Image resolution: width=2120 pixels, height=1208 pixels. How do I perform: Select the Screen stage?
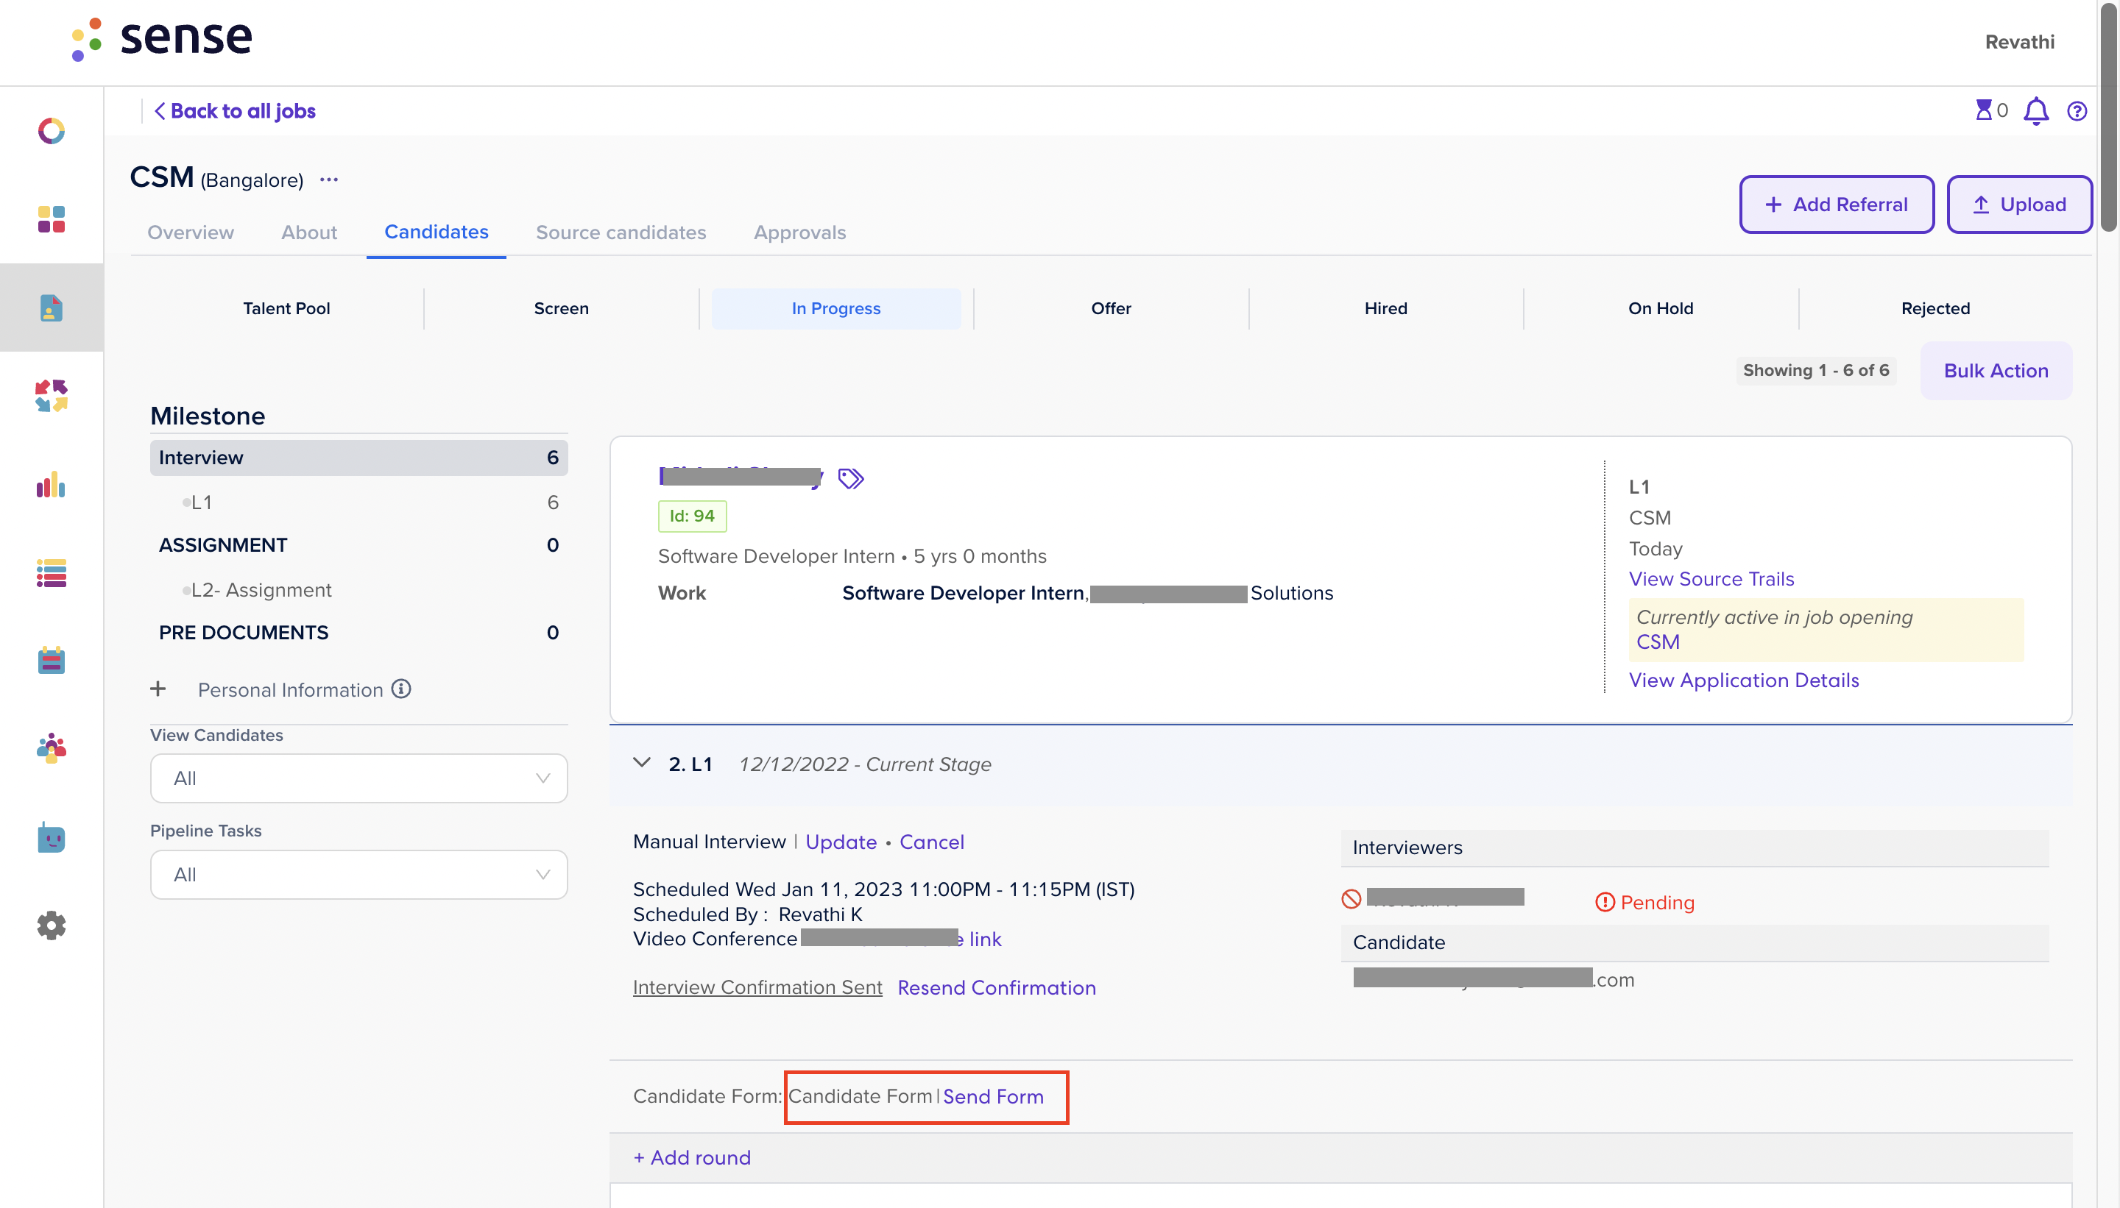click(561, 309)
